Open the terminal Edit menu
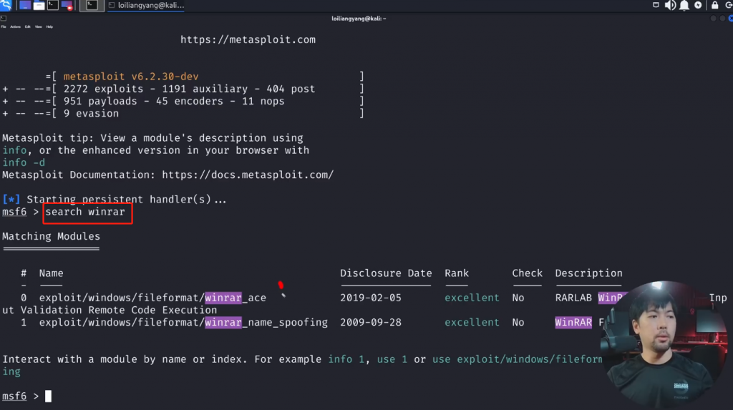Image resolution: width=733 pixels, height=410 pixels. coord(27,26)
